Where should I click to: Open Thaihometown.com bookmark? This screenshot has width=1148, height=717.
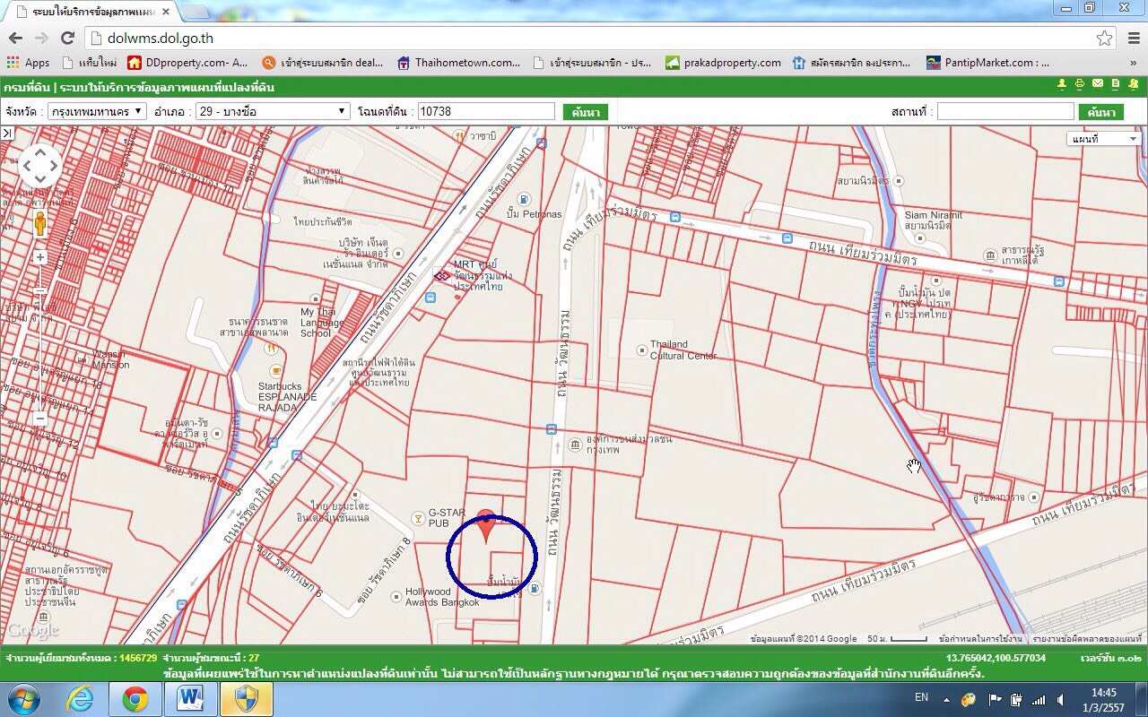(458, 63)
